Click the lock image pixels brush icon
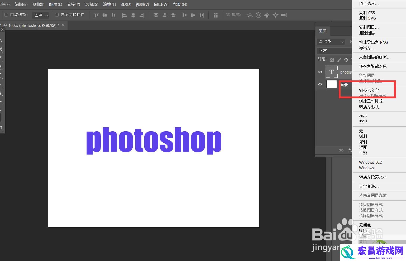Image resolution: width=406 pixels, height=261 pixels. point(339,60)
